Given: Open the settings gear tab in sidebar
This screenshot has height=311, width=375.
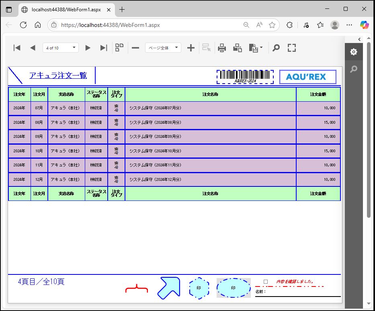Looking at the screenshot, I should pyautogui.click(x=353, y=52).
